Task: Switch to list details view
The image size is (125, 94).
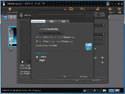Action: coord(117,91)
